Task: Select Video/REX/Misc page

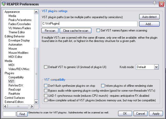Action: (x=19, y=69)
